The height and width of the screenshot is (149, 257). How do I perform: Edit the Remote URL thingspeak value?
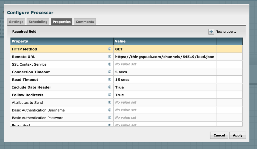point(165,57)
